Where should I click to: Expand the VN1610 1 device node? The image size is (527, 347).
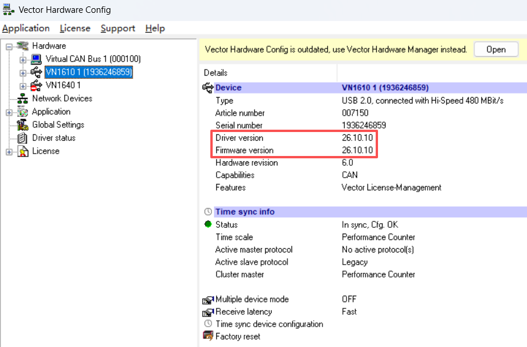point(23,73)
